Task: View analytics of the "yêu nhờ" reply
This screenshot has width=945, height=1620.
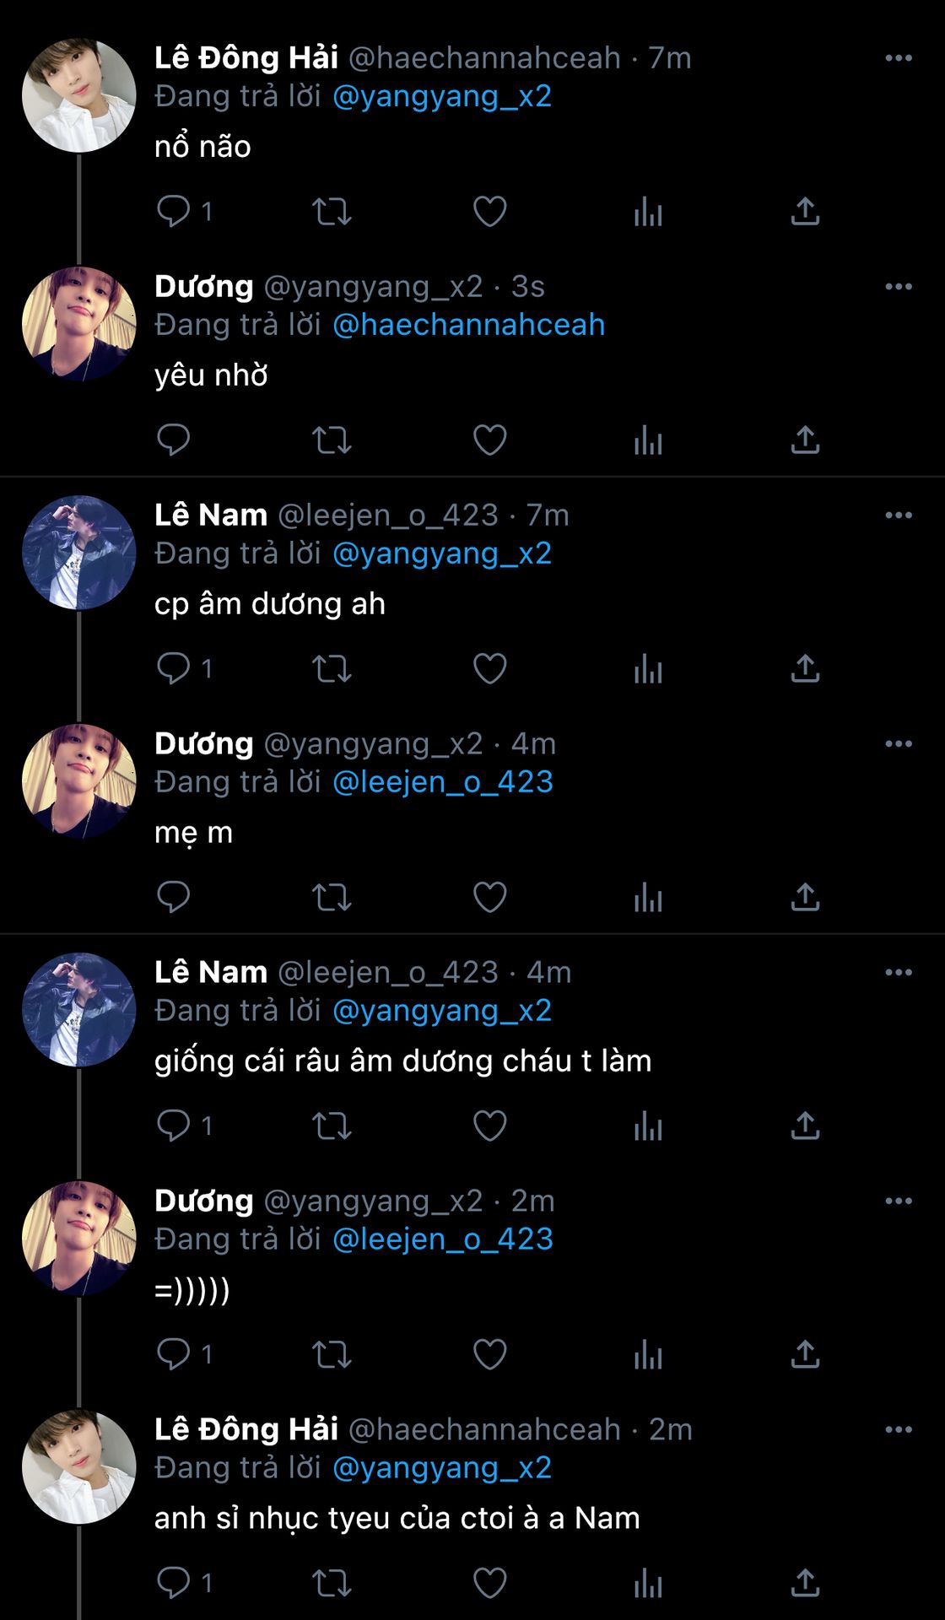Action: point(648,440)
